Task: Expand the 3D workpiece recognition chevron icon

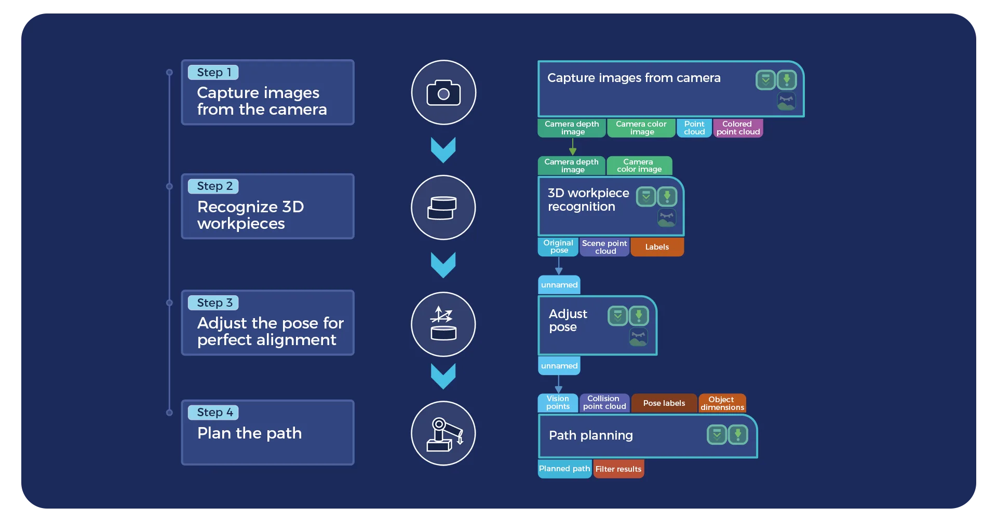Action: pyautogui.click(x=646, y=197)
